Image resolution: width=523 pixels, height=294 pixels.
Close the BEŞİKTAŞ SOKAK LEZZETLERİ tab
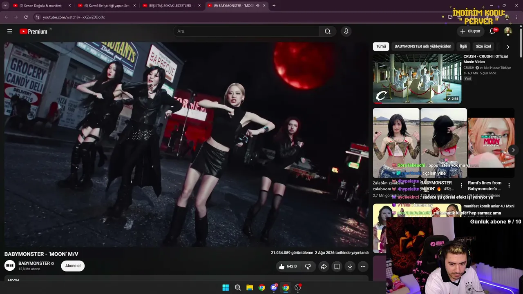199,6
